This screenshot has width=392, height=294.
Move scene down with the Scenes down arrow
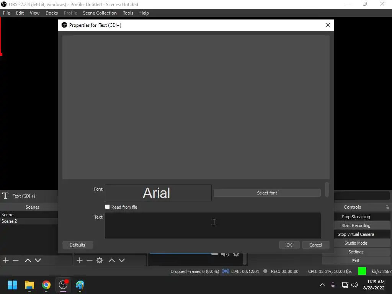pos(38,260)
